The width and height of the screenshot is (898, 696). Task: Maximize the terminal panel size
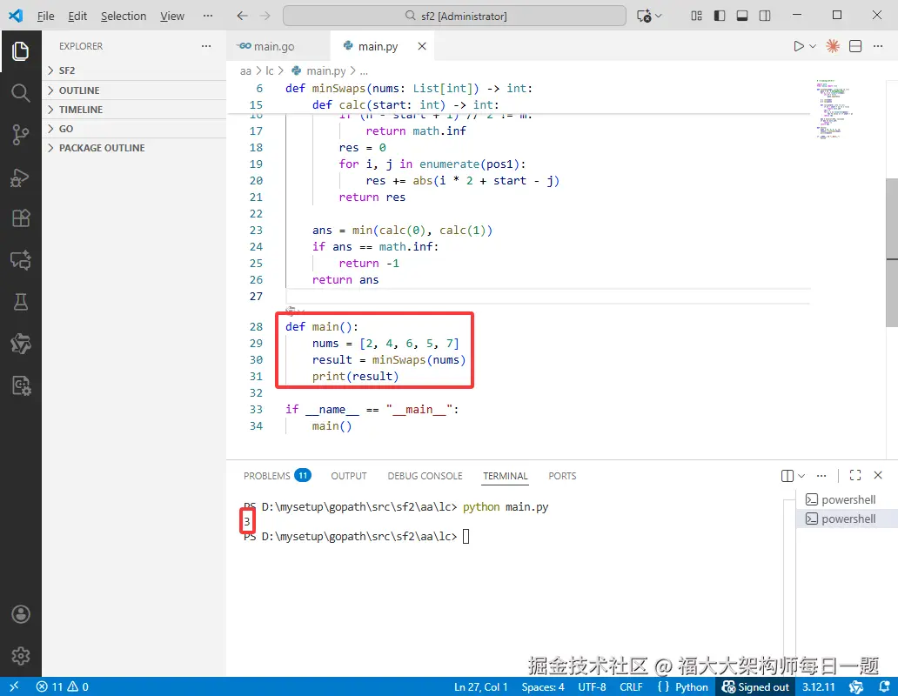click(855, 475)
